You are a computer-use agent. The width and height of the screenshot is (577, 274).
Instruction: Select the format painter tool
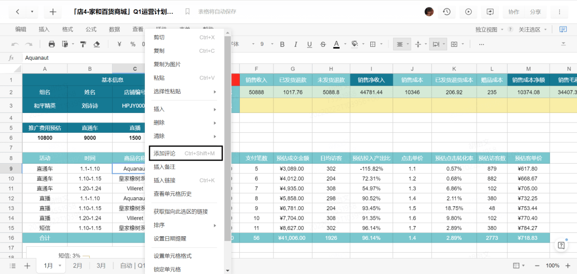(83, 44)
